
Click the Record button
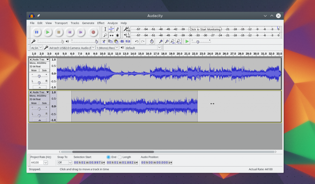click(x=93, y=32)
